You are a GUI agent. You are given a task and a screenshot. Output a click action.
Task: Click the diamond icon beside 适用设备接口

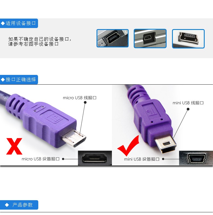(x=3, y=23)
